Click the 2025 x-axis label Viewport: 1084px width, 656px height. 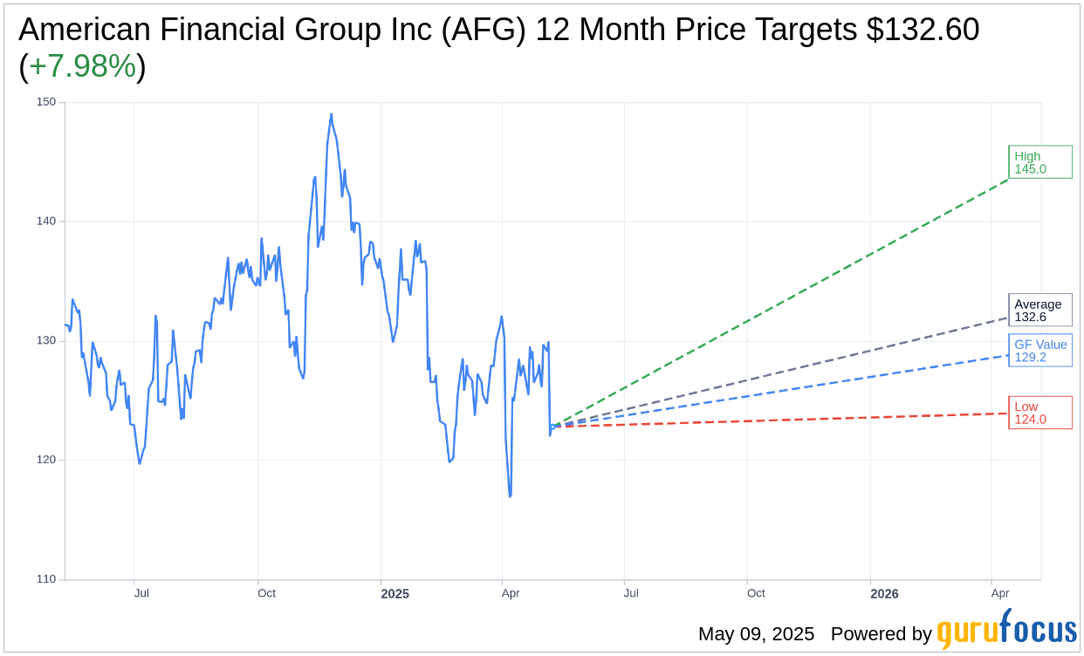(x=394, y=594)
